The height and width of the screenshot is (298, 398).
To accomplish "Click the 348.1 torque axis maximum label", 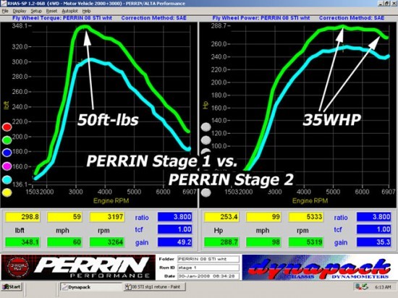I will click(20, 25).
